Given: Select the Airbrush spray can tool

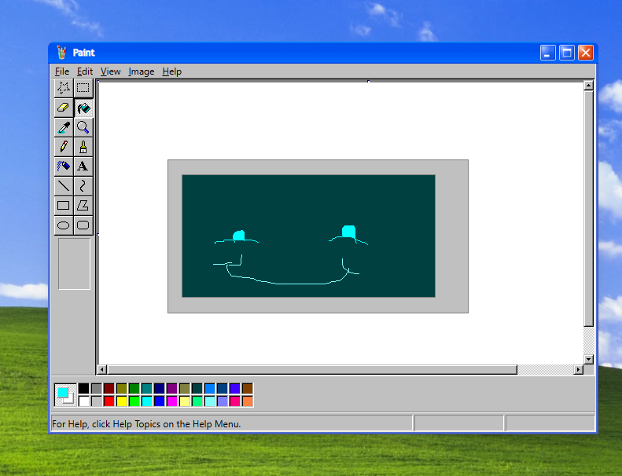Looking at the screenshot, I should click(x=64, y=166).
